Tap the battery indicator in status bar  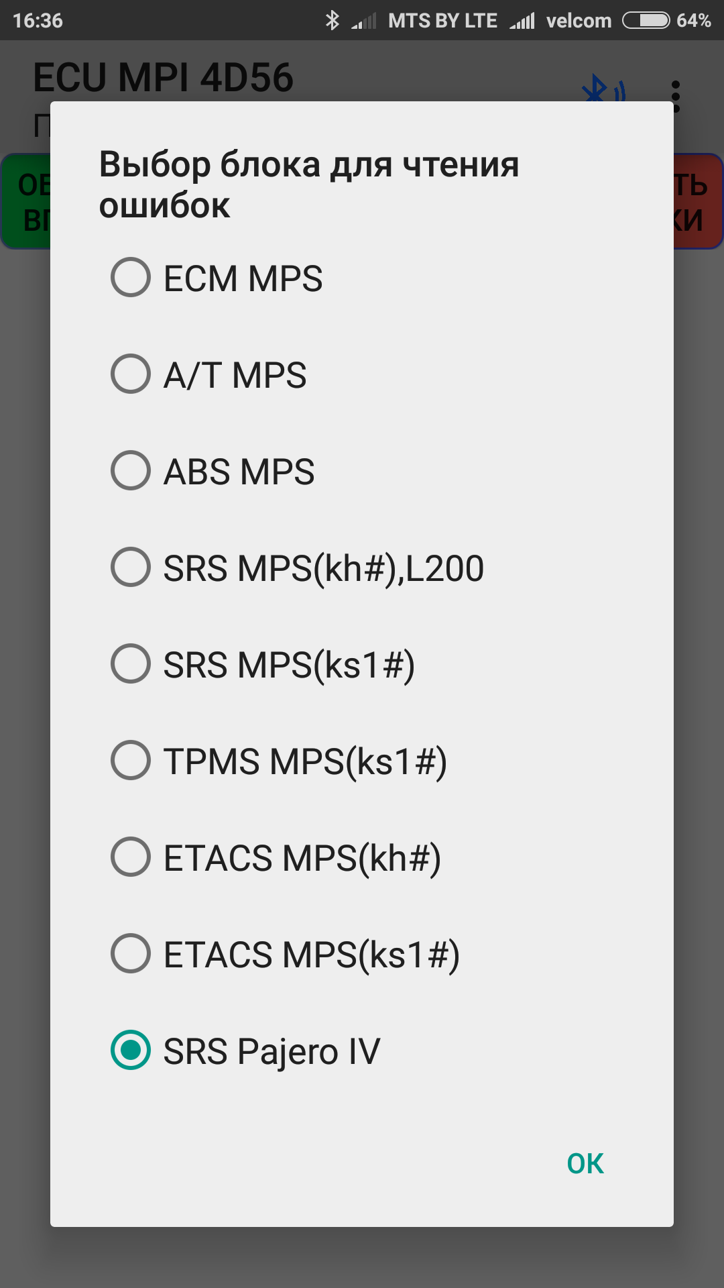[646, 21]
